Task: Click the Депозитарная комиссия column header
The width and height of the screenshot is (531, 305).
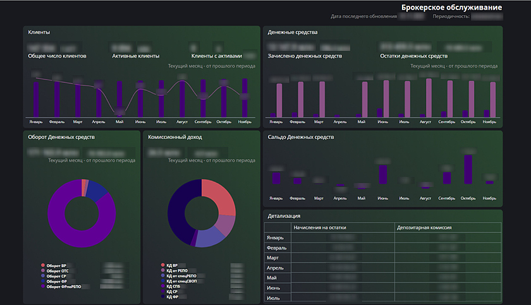Action: click(424, 227)
